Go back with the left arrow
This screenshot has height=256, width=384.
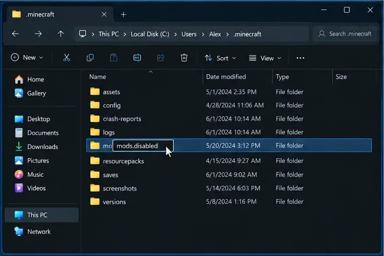pyautogui.click(x=16, y=34)
